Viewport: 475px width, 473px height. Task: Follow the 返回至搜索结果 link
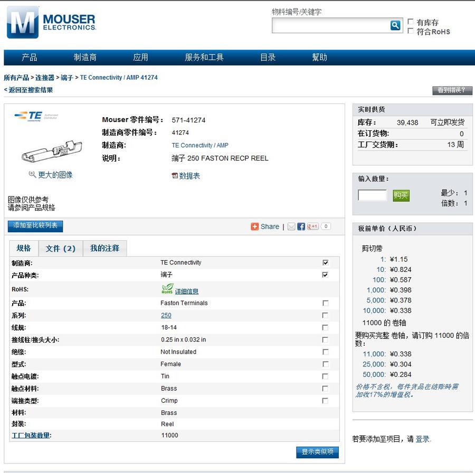click(x=30, y=90)
